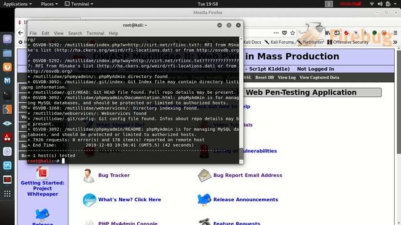Click the workspace indicator in top bar
The image size is (401, 225).
[x=329, y=4]
